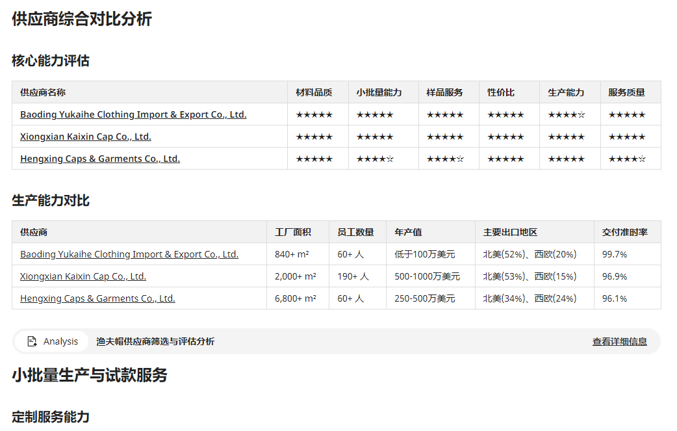Click the 99.7% on-time delivery value
Viewport: 677px width, 431px height.
[x=615, y=254]
